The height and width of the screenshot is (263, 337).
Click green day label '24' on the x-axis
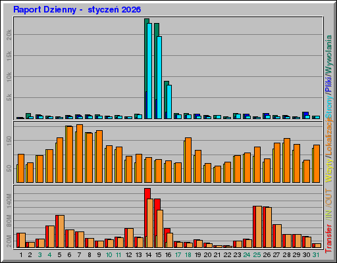(247, 255)
